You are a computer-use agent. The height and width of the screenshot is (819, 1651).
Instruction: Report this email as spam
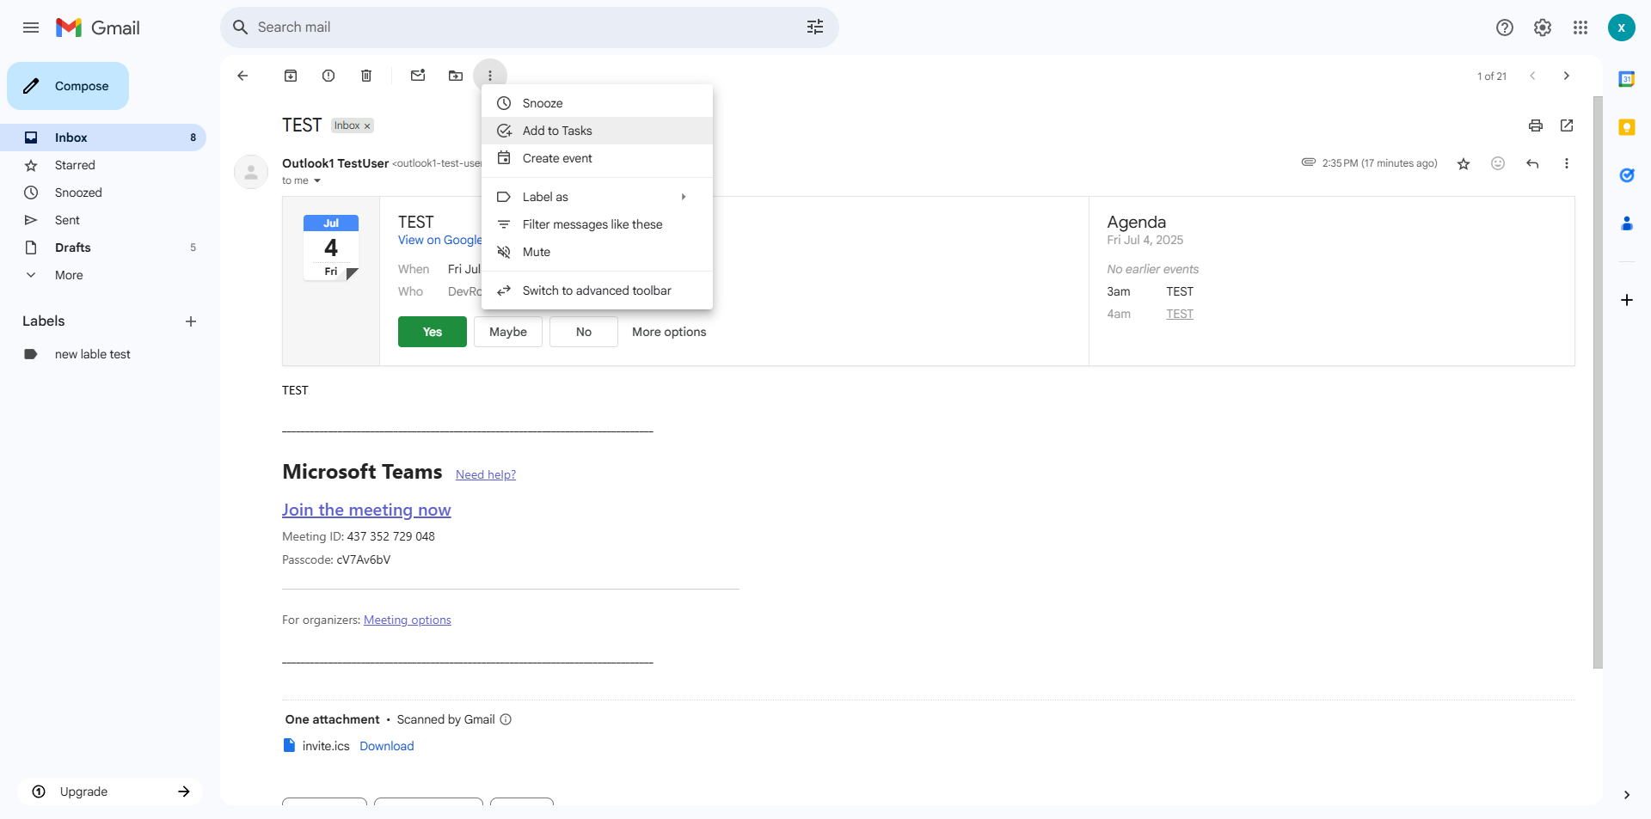tap(328, 76)
